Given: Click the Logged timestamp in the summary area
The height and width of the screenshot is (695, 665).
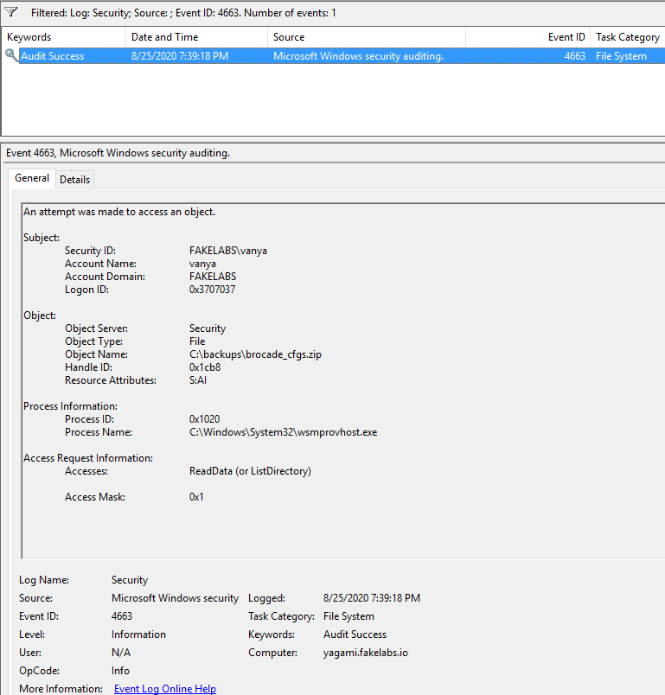Looking at the screenshot, I should 372,598.
